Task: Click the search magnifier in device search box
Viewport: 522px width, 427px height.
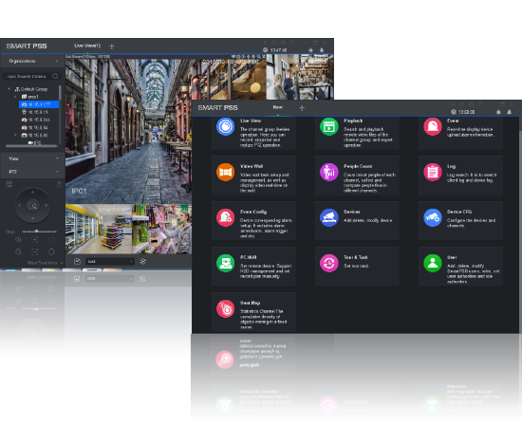Action: 55,76
